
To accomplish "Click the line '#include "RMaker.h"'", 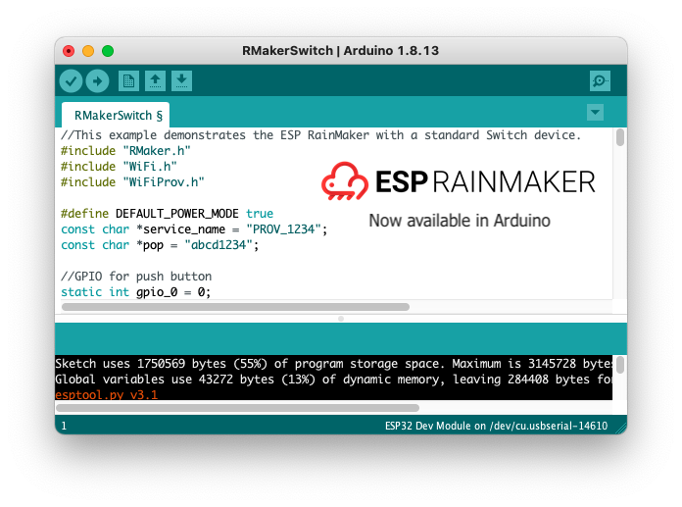I will (125, 151).
